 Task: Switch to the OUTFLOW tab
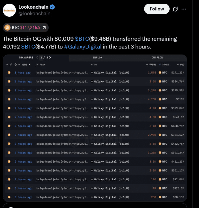tap(157, 57)
